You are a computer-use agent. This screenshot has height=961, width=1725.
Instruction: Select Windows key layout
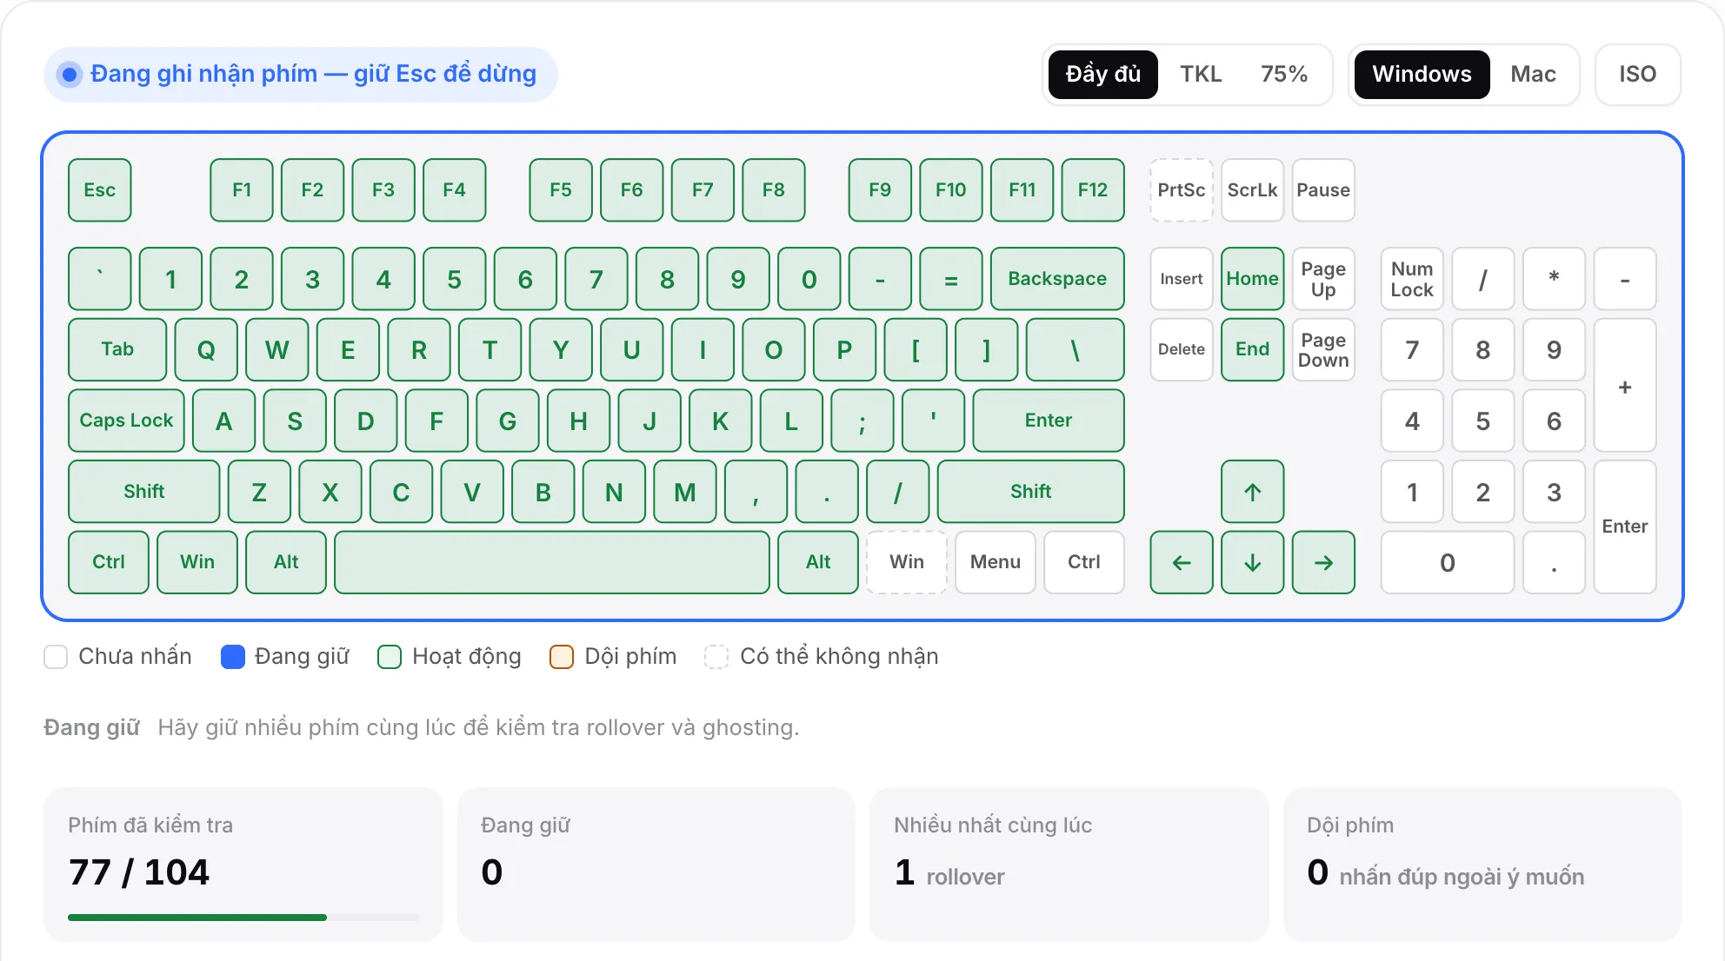(1422, 75)
